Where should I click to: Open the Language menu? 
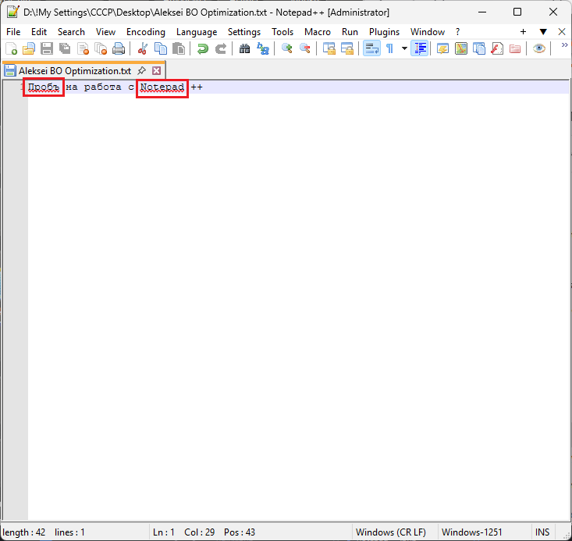197,32
